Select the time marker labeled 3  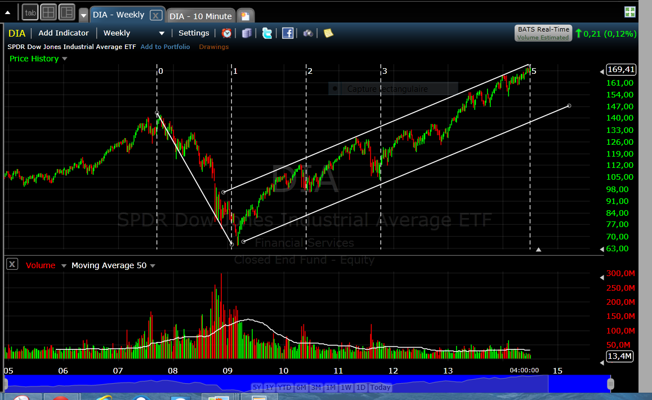(385, 71)
